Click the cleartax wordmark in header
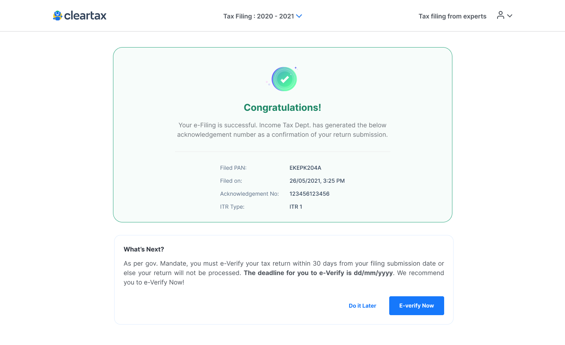 pyautogui.click(x=85, y=16)
